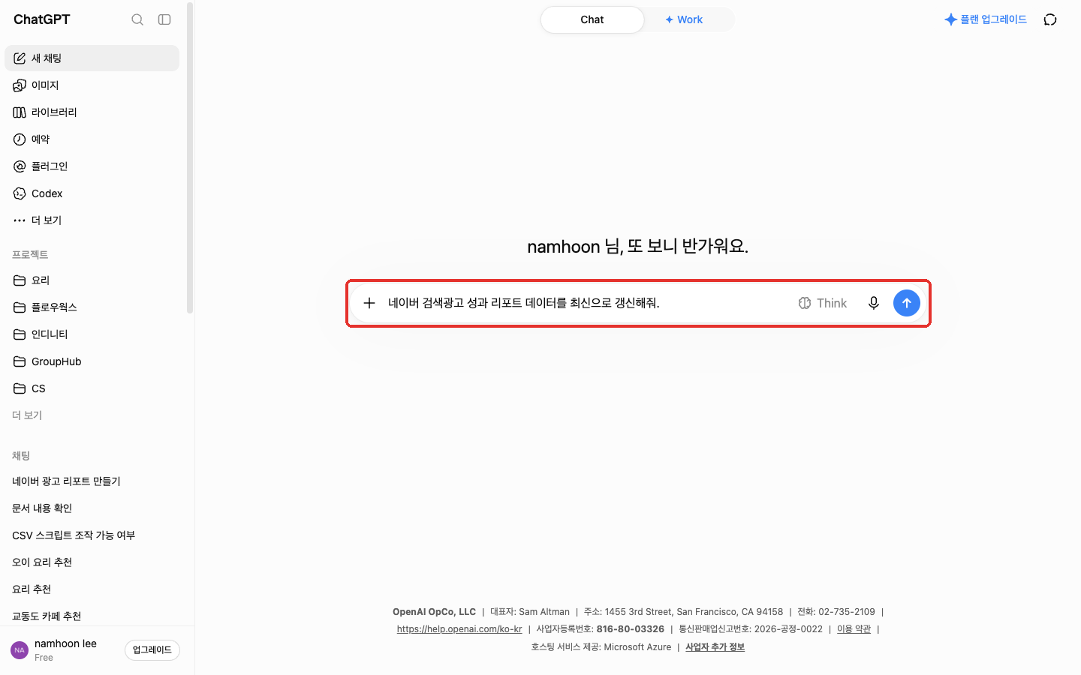
Task: Open chat 네이버 광고 리포트 만들기
Action: (92, 481)
